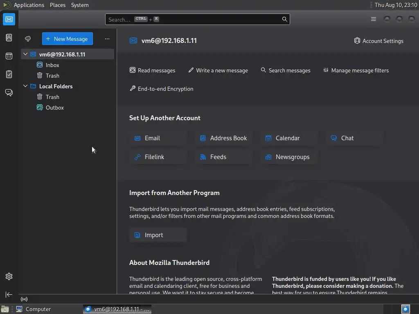The width and height of the screenshot is (419, 314).
Task: Set up an Email account
Action: point(158,138)
